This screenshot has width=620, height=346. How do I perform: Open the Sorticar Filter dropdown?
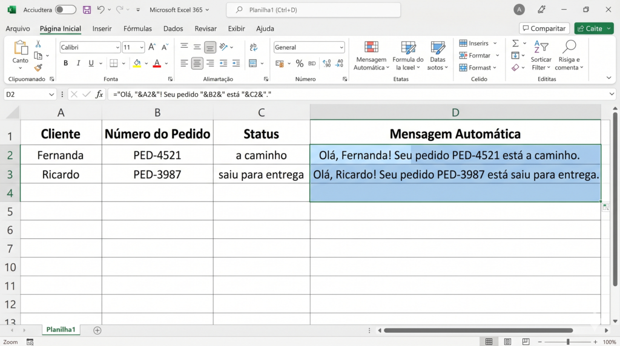[x=541, y=56]
